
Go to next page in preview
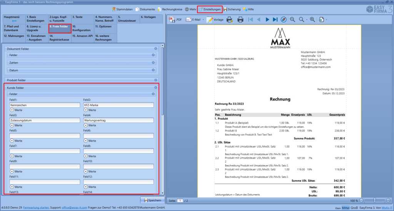click(267, 20)
